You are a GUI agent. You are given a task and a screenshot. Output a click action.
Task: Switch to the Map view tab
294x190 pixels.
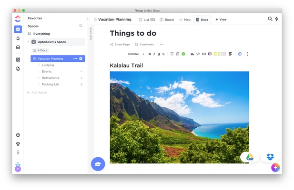tap(185, 19)
